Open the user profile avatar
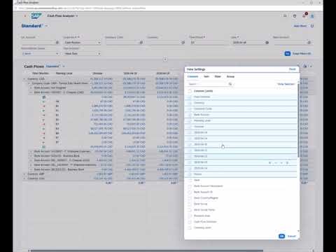This screenshot has height=252, width=336. tap(312, 16)
